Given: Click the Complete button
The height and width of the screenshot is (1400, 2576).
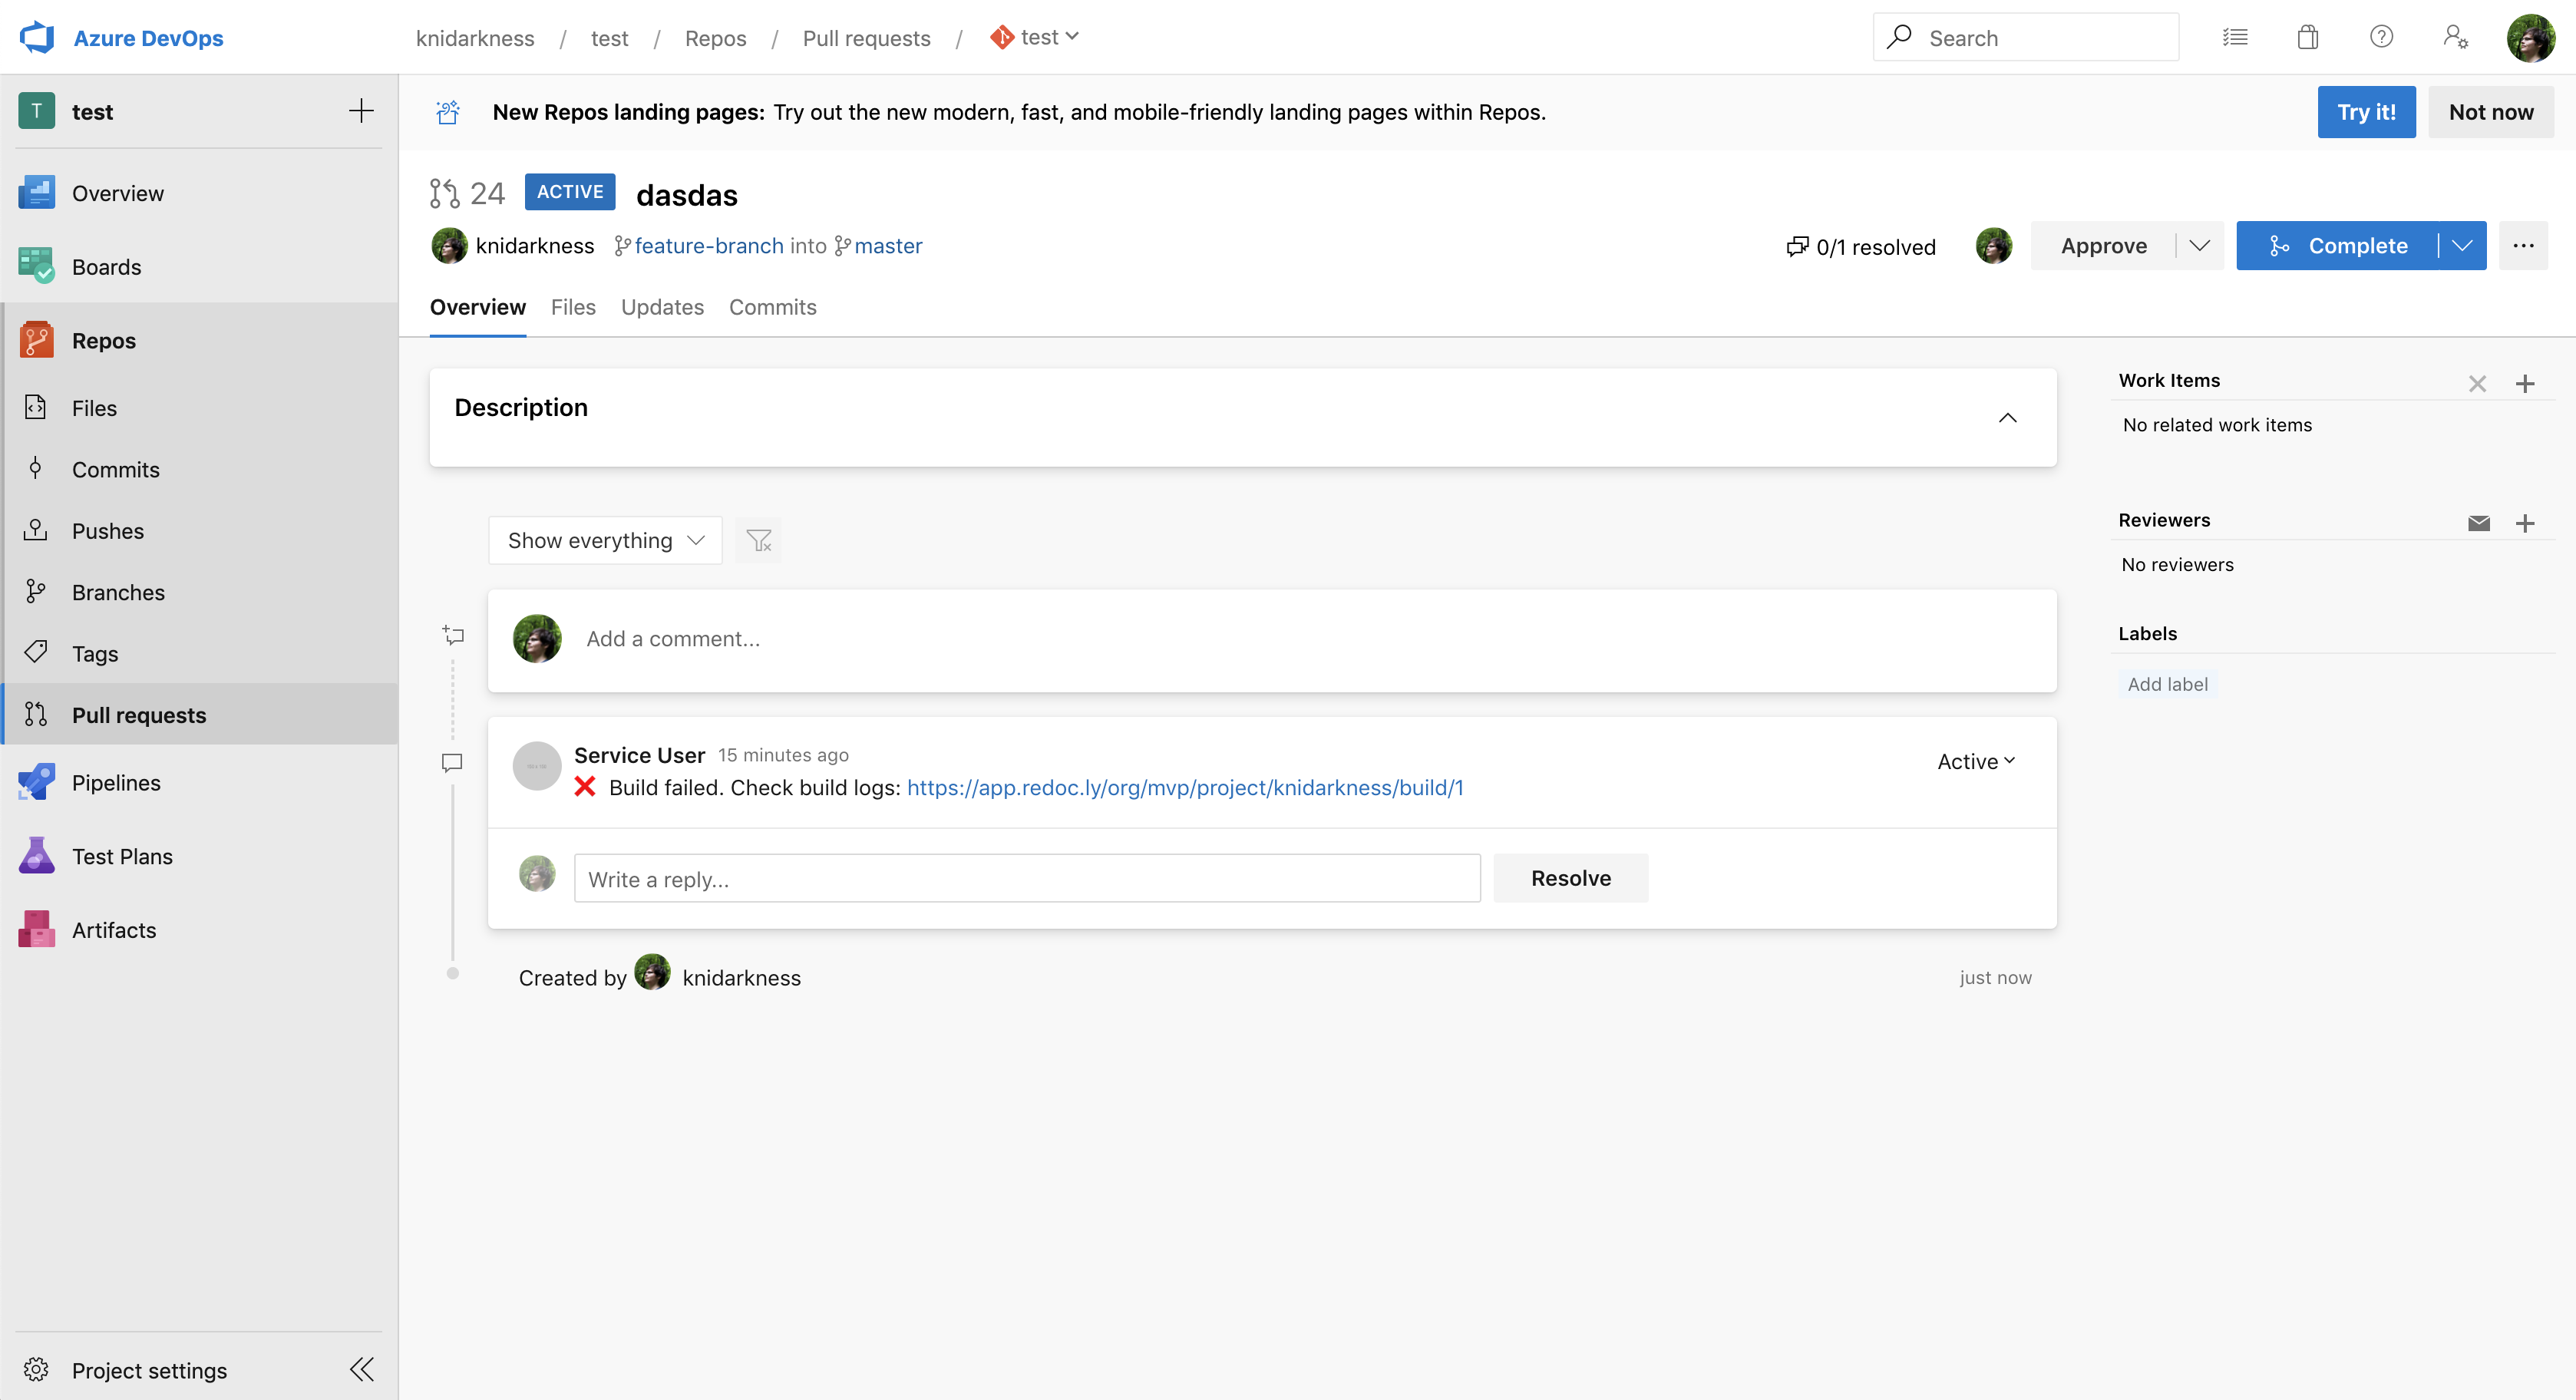Looking at the screenshot, I should pyautogui.click(x=2338, y=245).
